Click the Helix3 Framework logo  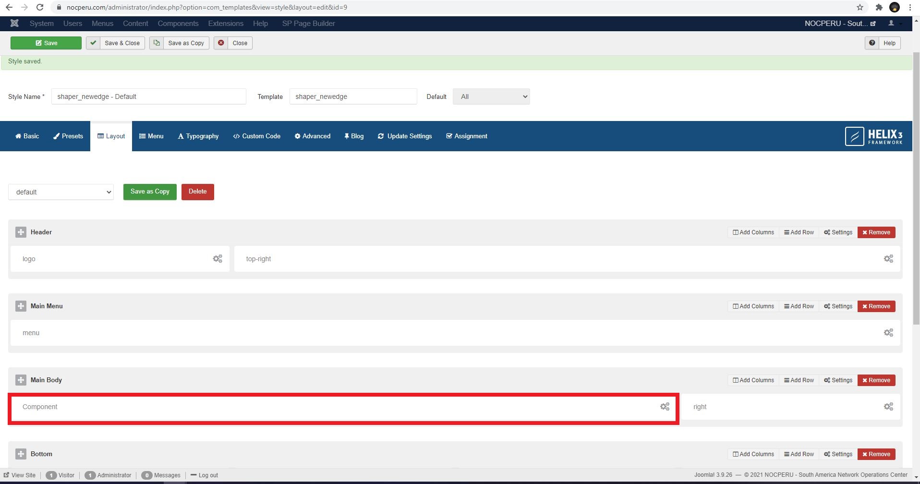pos(873,136)
